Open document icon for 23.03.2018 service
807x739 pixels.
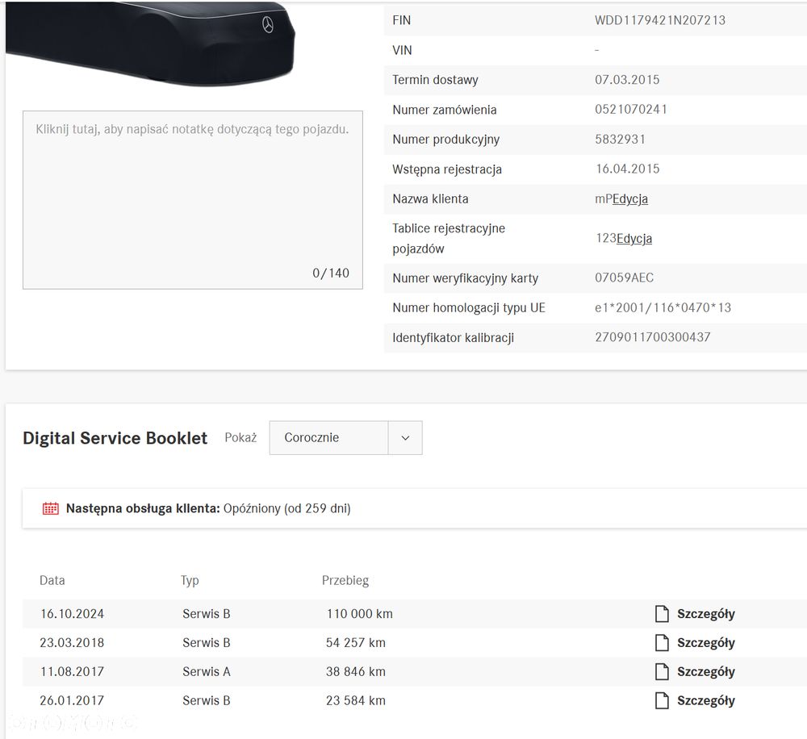[662, 642]
